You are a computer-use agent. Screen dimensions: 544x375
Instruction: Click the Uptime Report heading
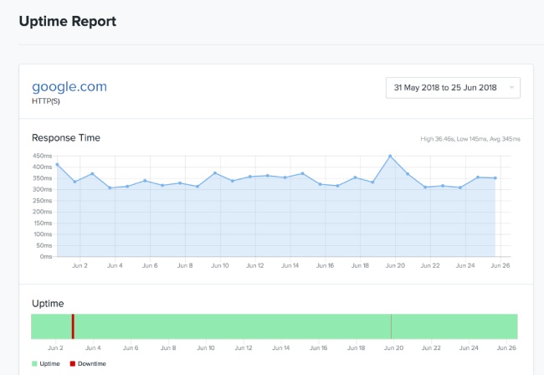pos(68,21)
